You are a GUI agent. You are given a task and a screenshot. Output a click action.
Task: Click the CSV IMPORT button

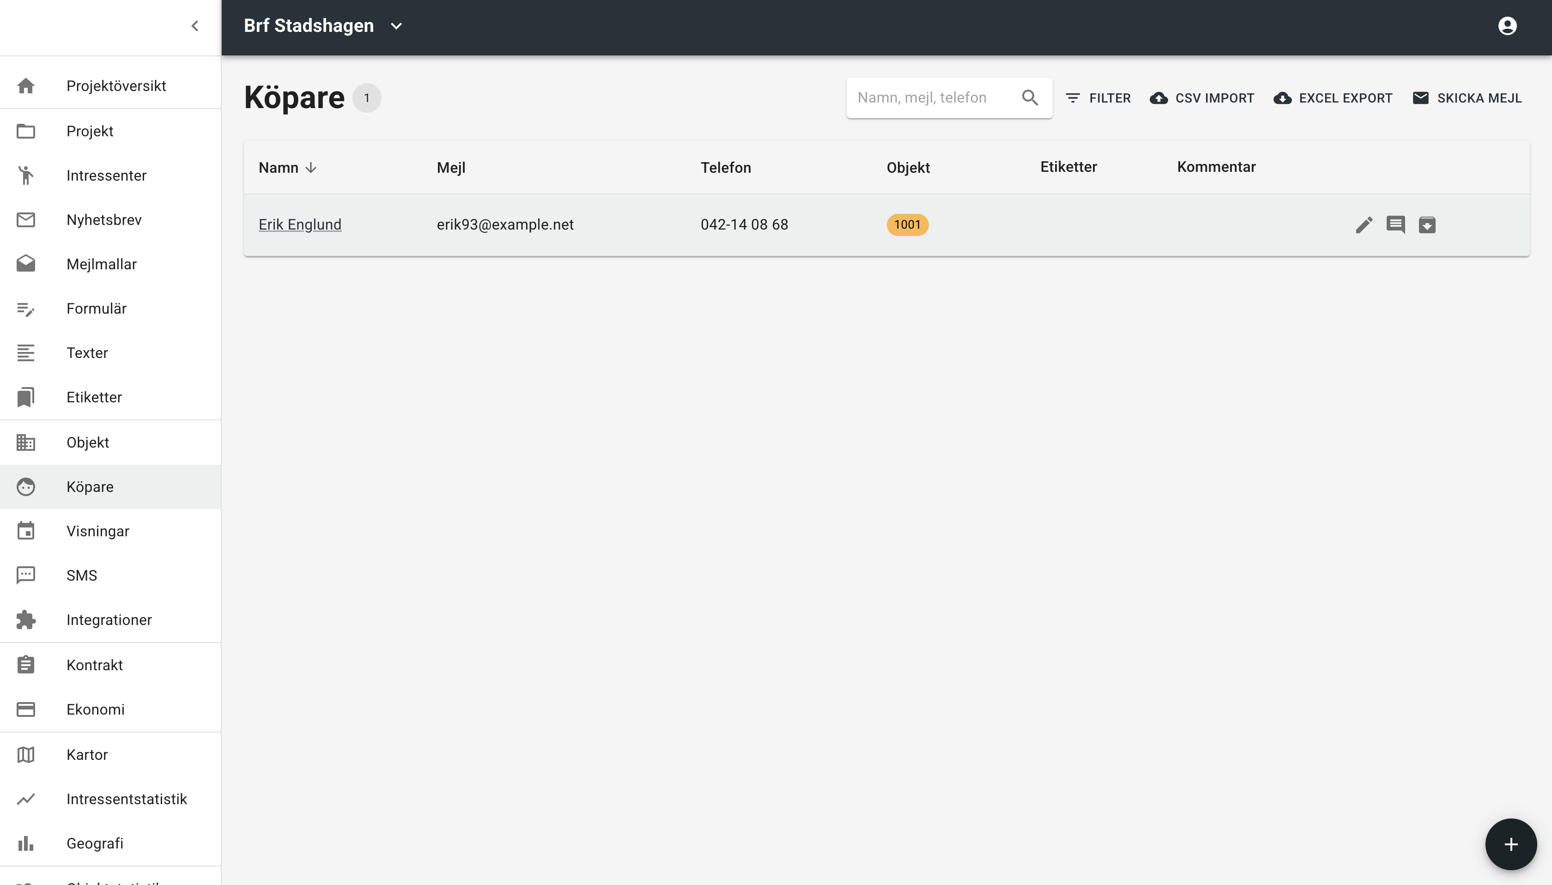click(x=1202, y=98)
